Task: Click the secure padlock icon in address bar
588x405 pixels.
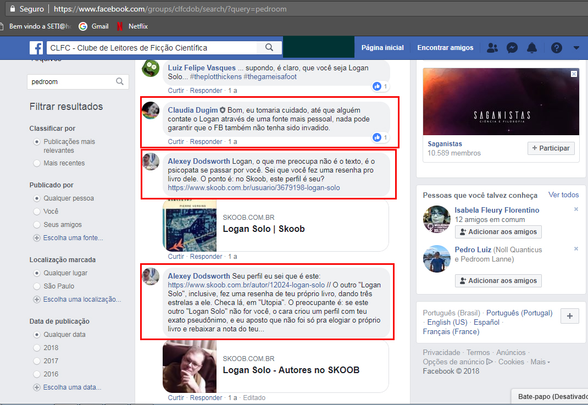Action: click(13, 9)
